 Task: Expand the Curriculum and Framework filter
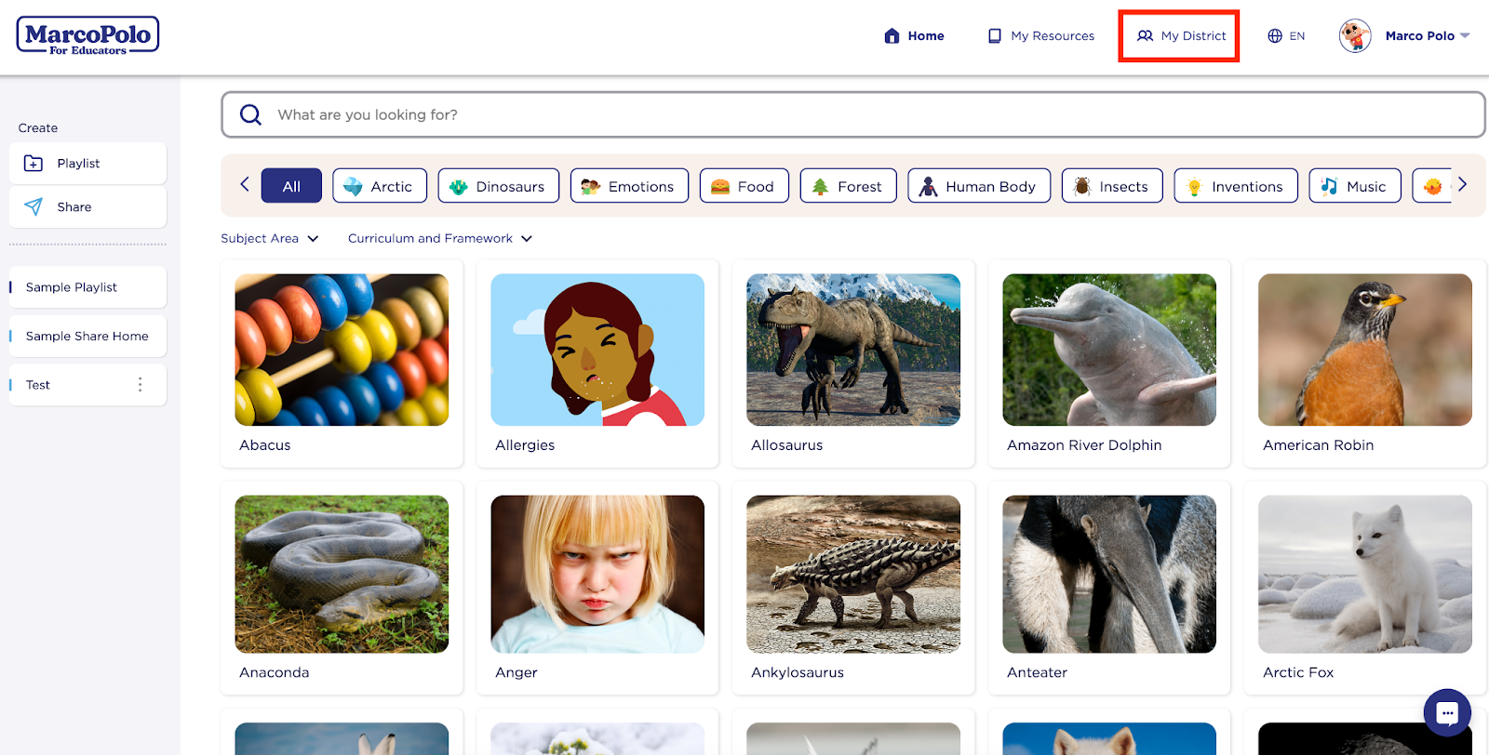click(440, 238)
